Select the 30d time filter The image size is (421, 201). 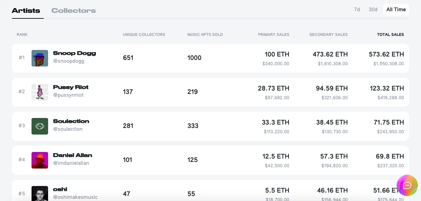click(373, 10)
